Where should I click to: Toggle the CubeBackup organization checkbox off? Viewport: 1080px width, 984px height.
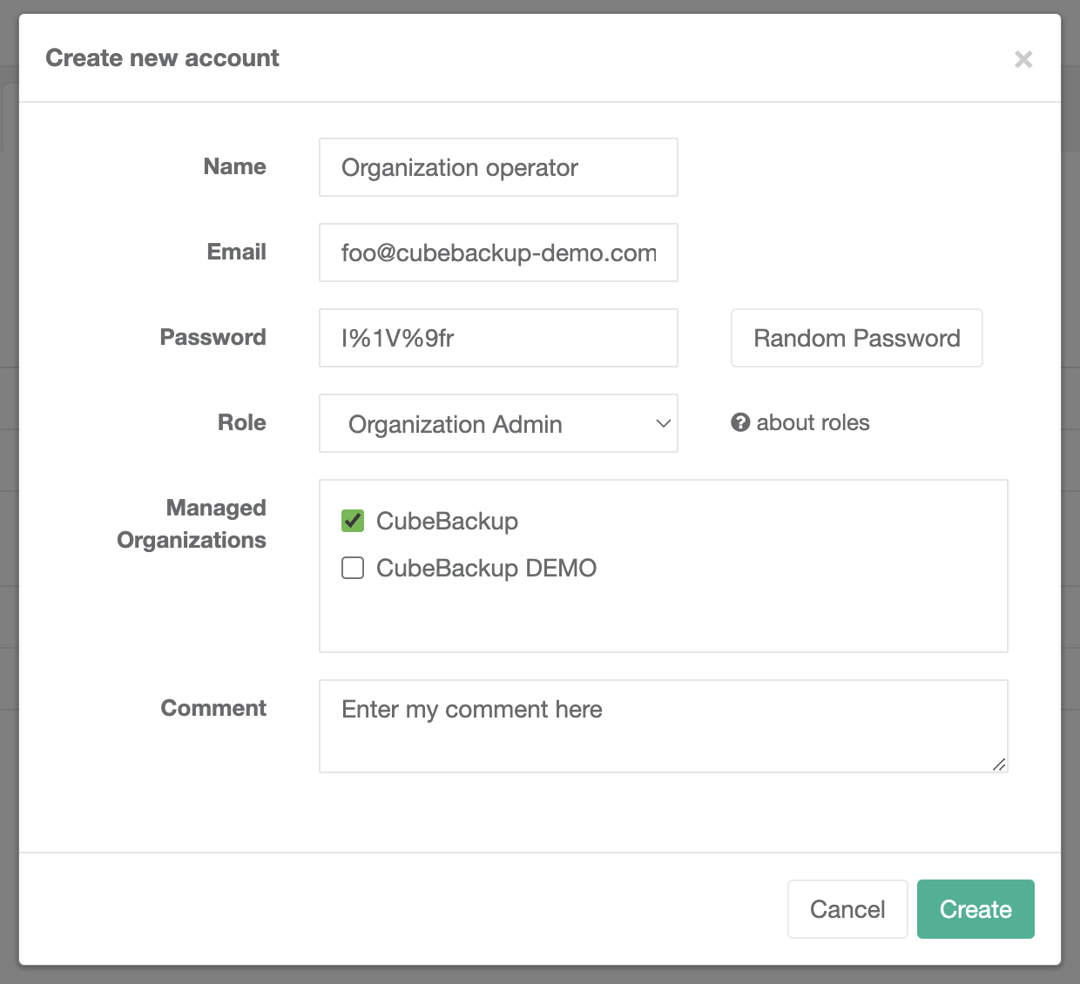click(x=352, y=521)
